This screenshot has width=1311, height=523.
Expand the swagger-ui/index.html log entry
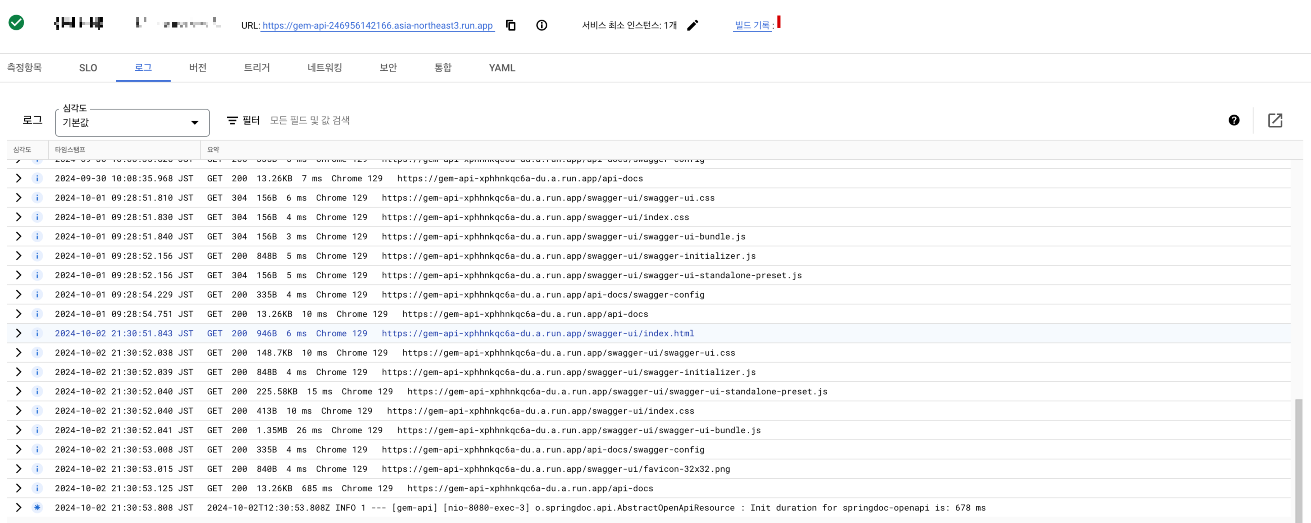[x=19, y=334]
